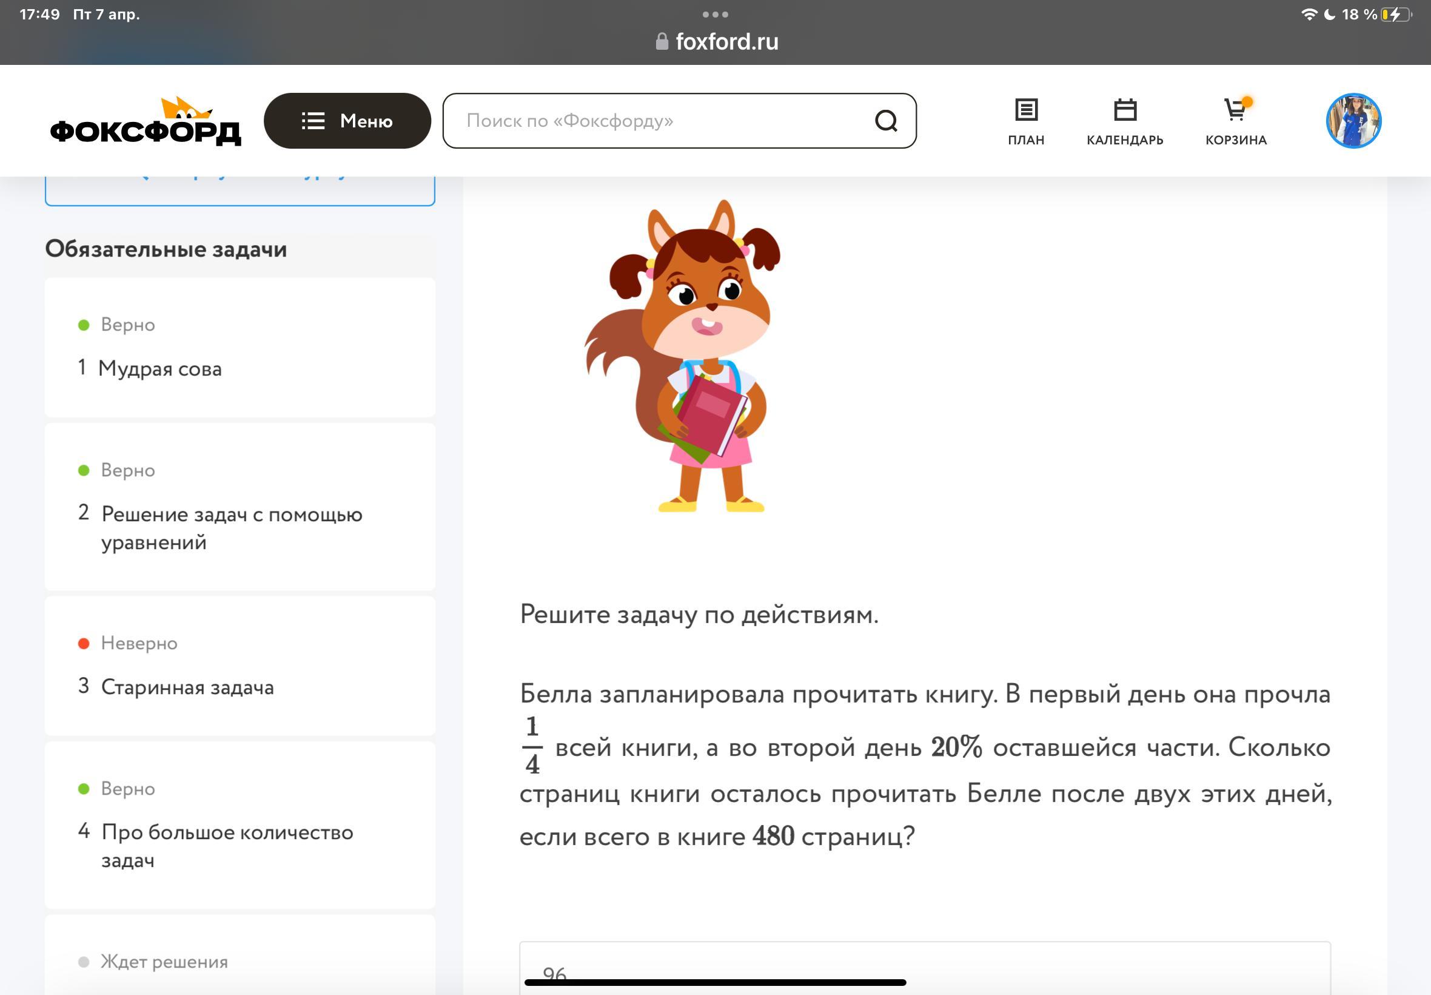Tap the battery status indicator
The height and width of the screenshot is (995, 1431).
pyautogui.click(x=1395, y=15)
